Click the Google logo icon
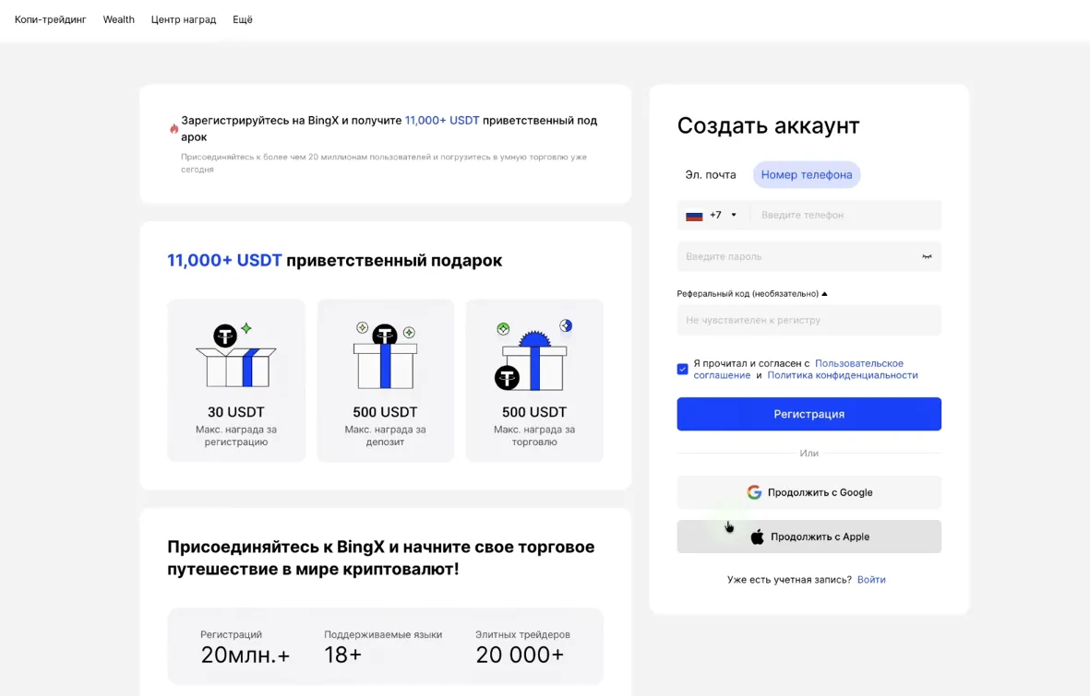1090x696 pixels. click(x=754, y=491)
